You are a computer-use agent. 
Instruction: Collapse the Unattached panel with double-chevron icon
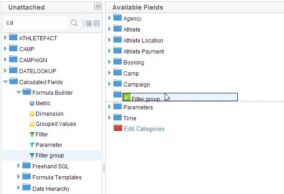tap(97, 6)
